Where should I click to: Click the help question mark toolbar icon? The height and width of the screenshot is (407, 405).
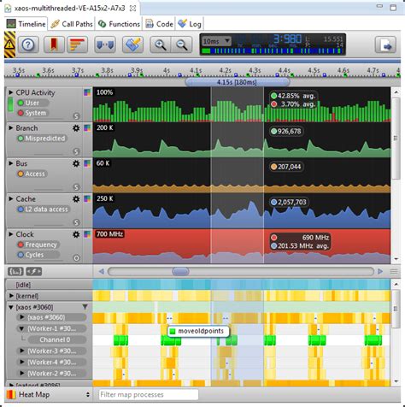click(28, 44)
